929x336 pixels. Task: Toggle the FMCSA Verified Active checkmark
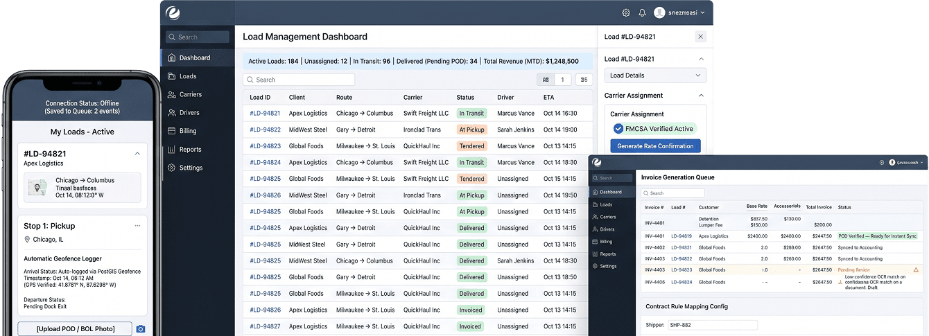point(618,129)
